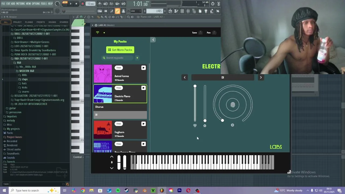
Task: Open the Mixer view icon
Action: tap(188, 11)
